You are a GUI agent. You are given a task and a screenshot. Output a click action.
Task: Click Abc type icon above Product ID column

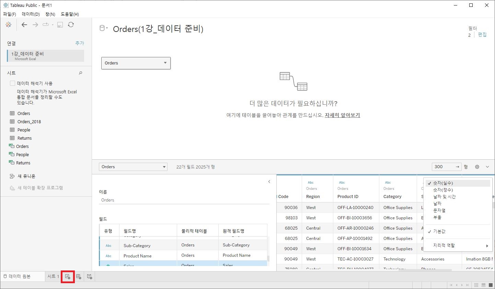tap(342, 183)
